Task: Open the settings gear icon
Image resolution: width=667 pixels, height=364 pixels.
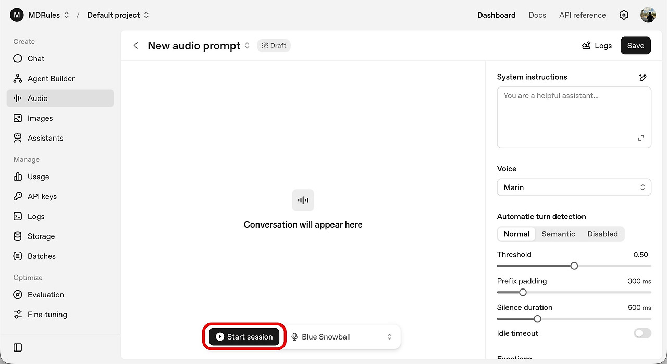Action: click(624, 15)
